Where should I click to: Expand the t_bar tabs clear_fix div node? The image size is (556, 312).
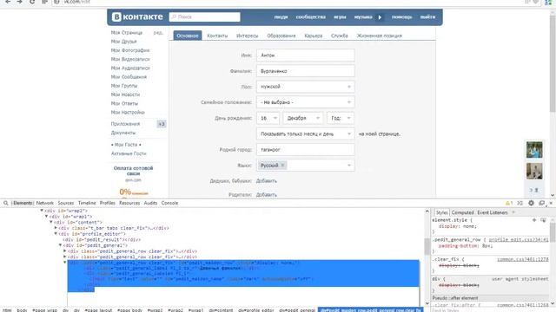coord(56,228)
